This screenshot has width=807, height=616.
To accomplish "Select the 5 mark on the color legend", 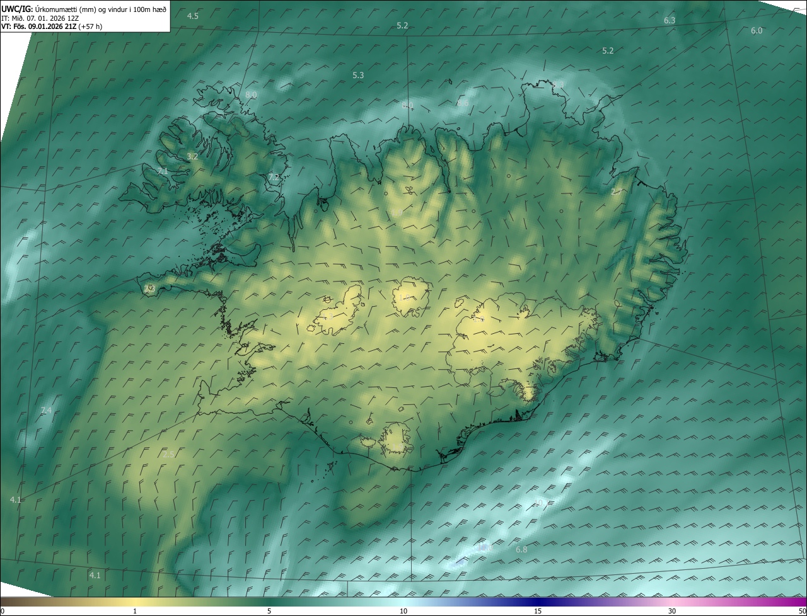I will [x=269, y=611].
